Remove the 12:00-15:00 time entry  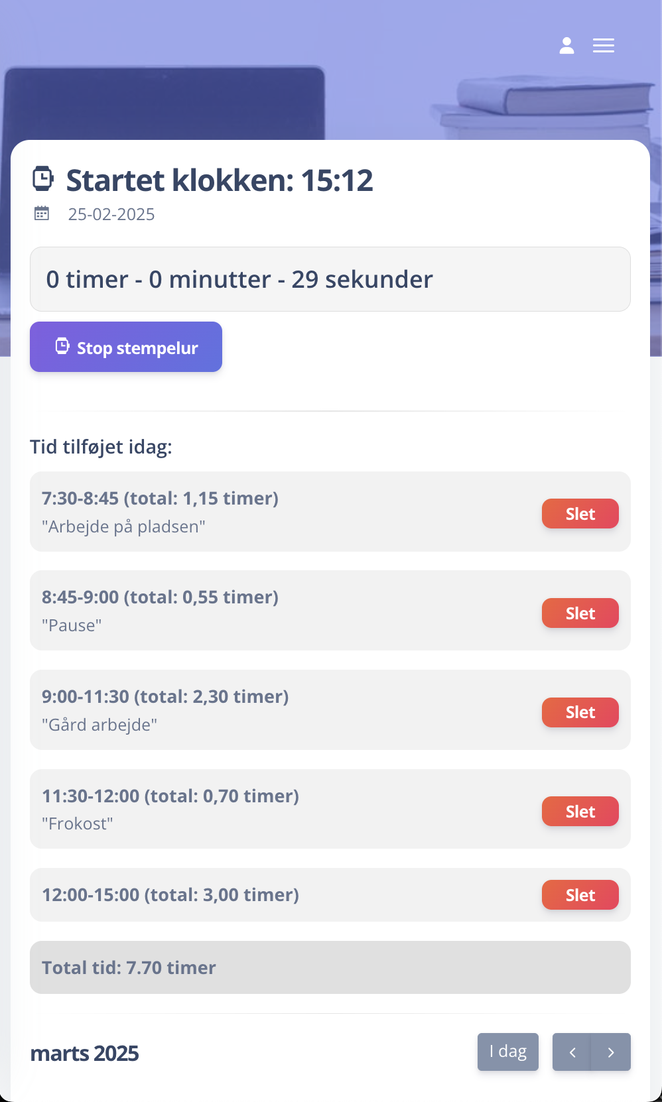[580, 894]
